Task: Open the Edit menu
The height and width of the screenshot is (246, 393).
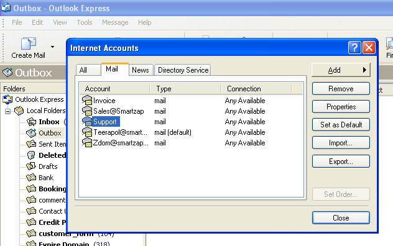Action: point(37,22)
